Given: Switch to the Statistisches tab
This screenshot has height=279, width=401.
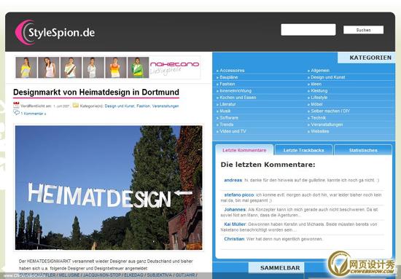Looking at the screenshot, I should (363, 150).
